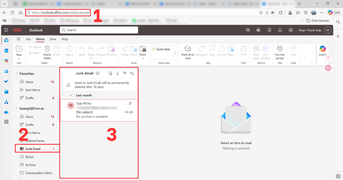Open the Sent Items folder under Favorites
Image resolution: width=343 pixels, height=180 pixels.
tap(33, 90)
